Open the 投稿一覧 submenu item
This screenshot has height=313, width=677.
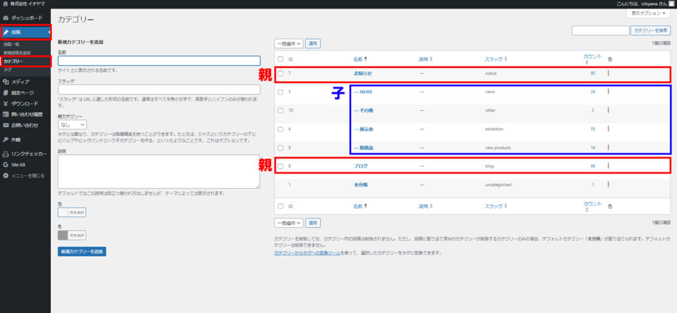pyautogui.click(x=12, y=44)
